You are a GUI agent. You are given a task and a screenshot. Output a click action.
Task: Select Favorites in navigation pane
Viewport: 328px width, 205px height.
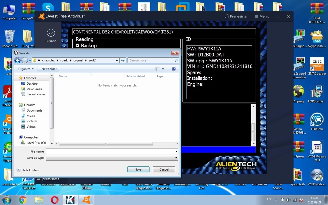click(x=30, y=78)
